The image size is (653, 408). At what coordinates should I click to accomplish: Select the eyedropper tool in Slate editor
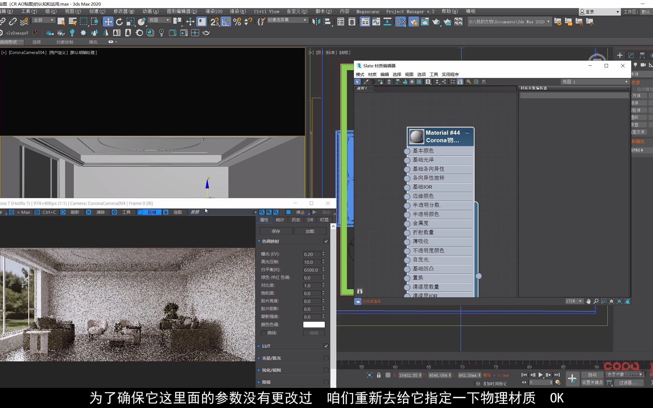tap(366, 82)
